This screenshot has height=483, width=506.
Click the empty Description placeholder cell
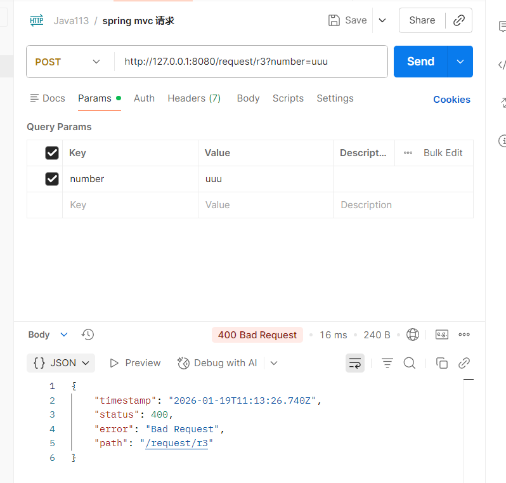coord(403,205)
